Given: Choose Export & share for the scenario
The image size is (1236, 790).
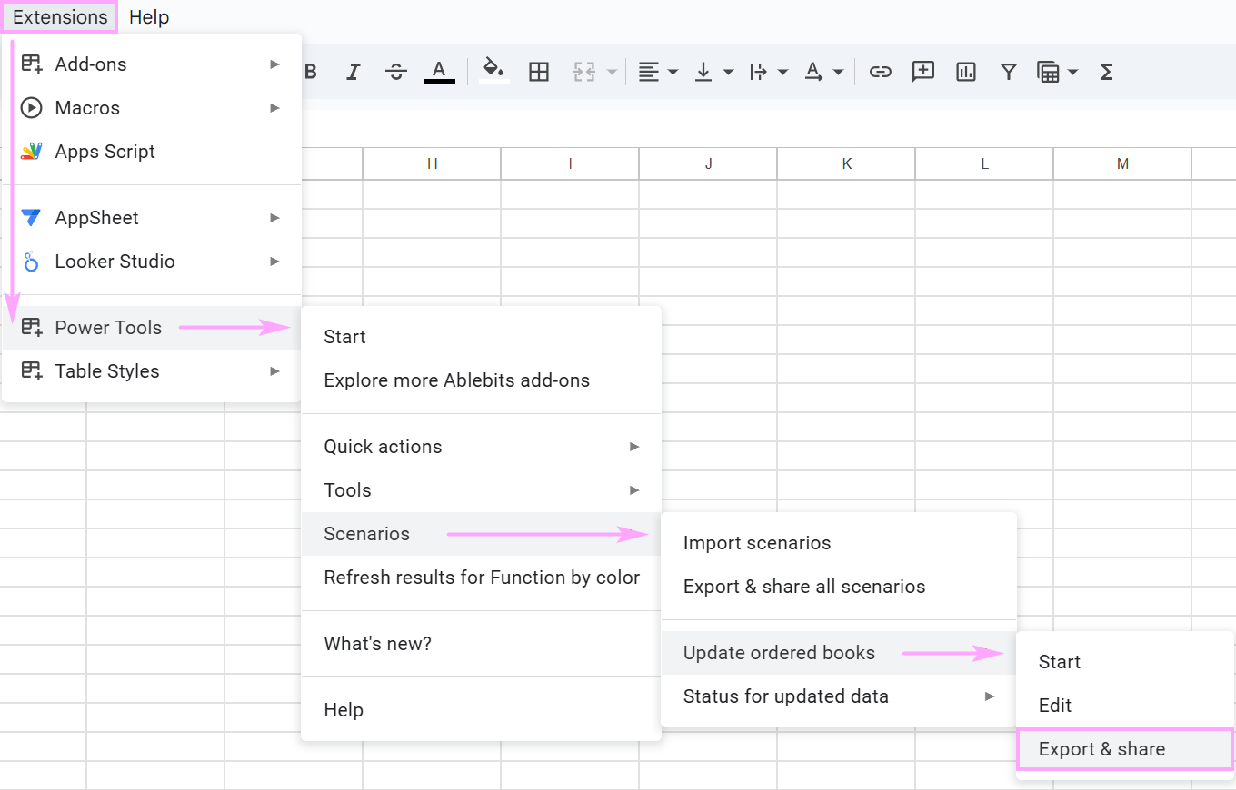Looking at the screenshot, I should tap(1125, 749).
